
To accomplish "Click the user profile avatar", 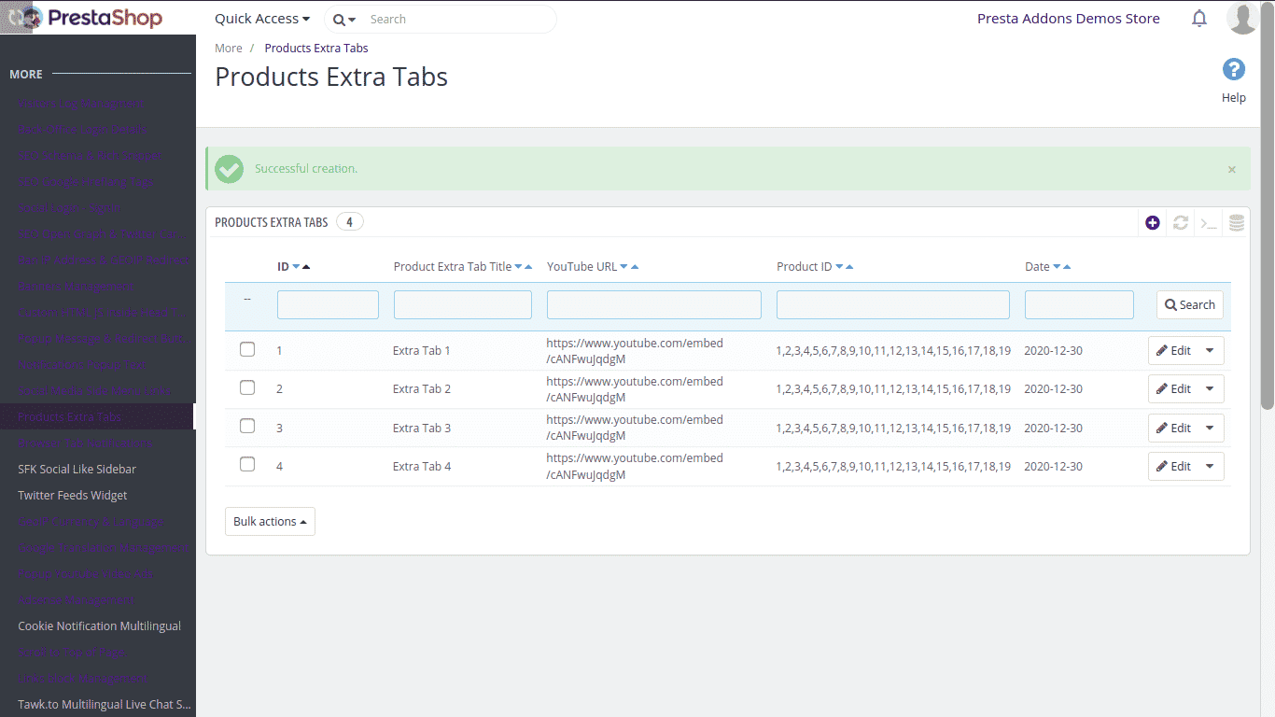I will pyautogui.click(x=1242, y=19).
